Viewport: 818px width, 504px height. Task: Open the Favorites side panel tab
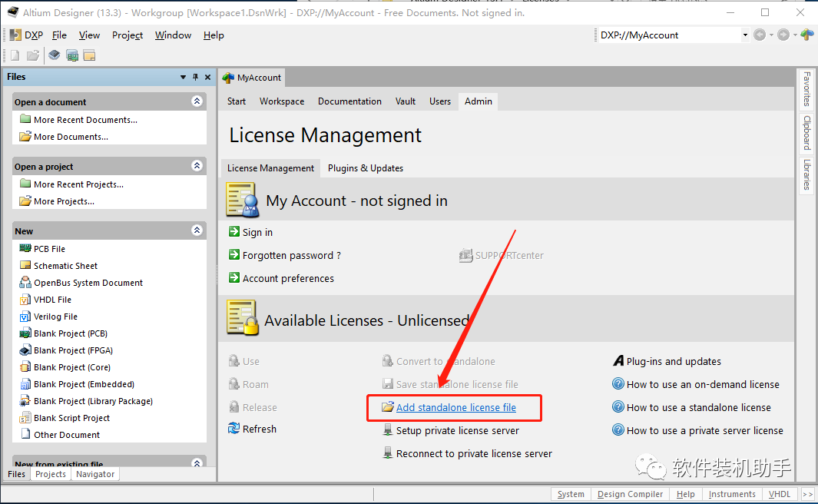[x=806, y=89]
